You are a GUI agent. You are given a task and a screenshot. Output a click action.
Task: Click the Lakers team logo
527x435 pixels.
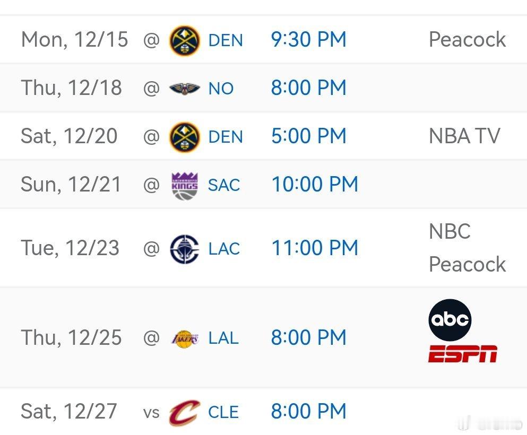pos(184,338)
